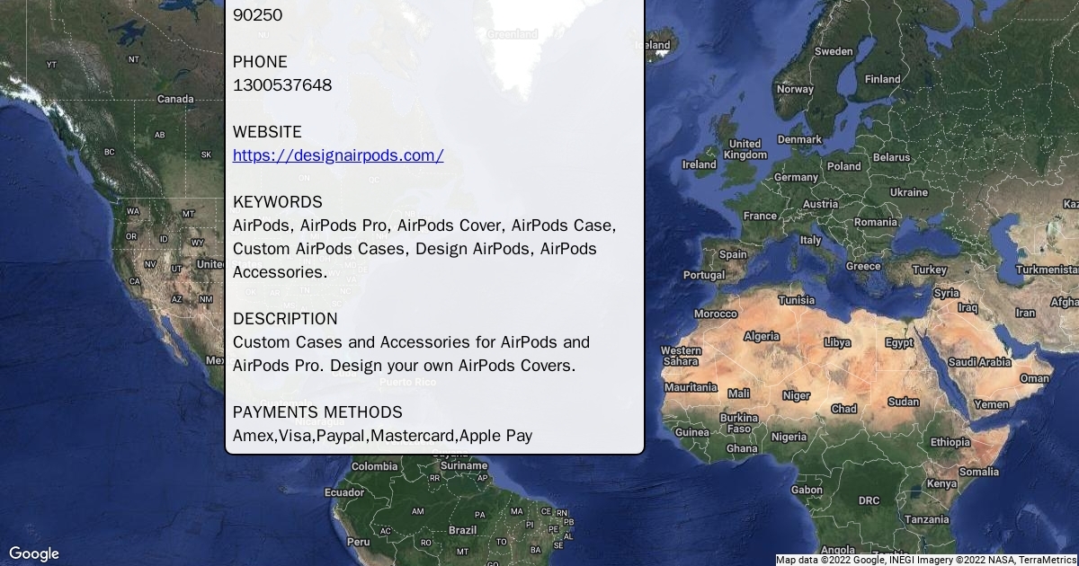Click the Morocco label on the map
This screenshot has width=1079, height=566.
pyautogui.click(x=716, y=314)
